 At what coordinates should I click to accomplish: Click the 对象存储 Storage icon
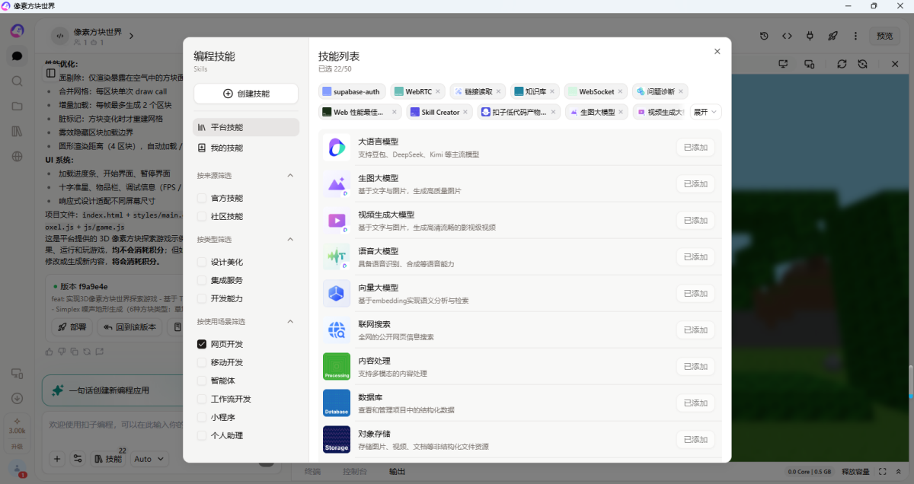(x=336, y=440)
